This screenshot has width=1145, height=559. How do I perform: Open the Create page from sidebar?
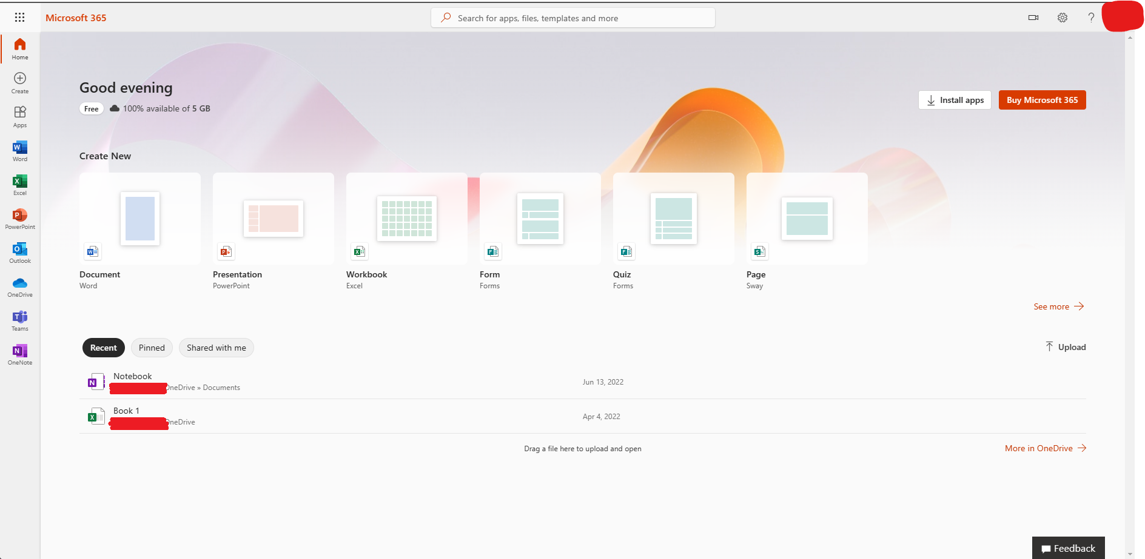coord(20,82)
